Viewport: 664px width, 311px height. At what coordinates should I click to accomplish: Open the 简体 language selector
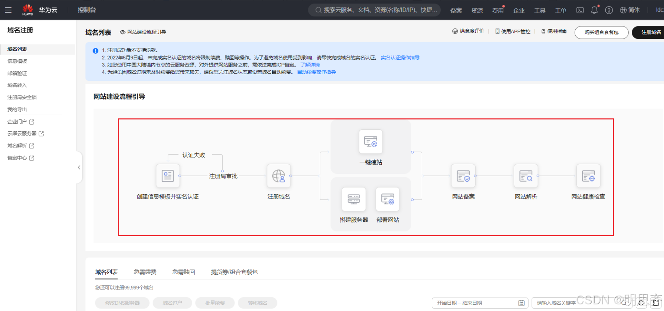(x=630, y=10)
